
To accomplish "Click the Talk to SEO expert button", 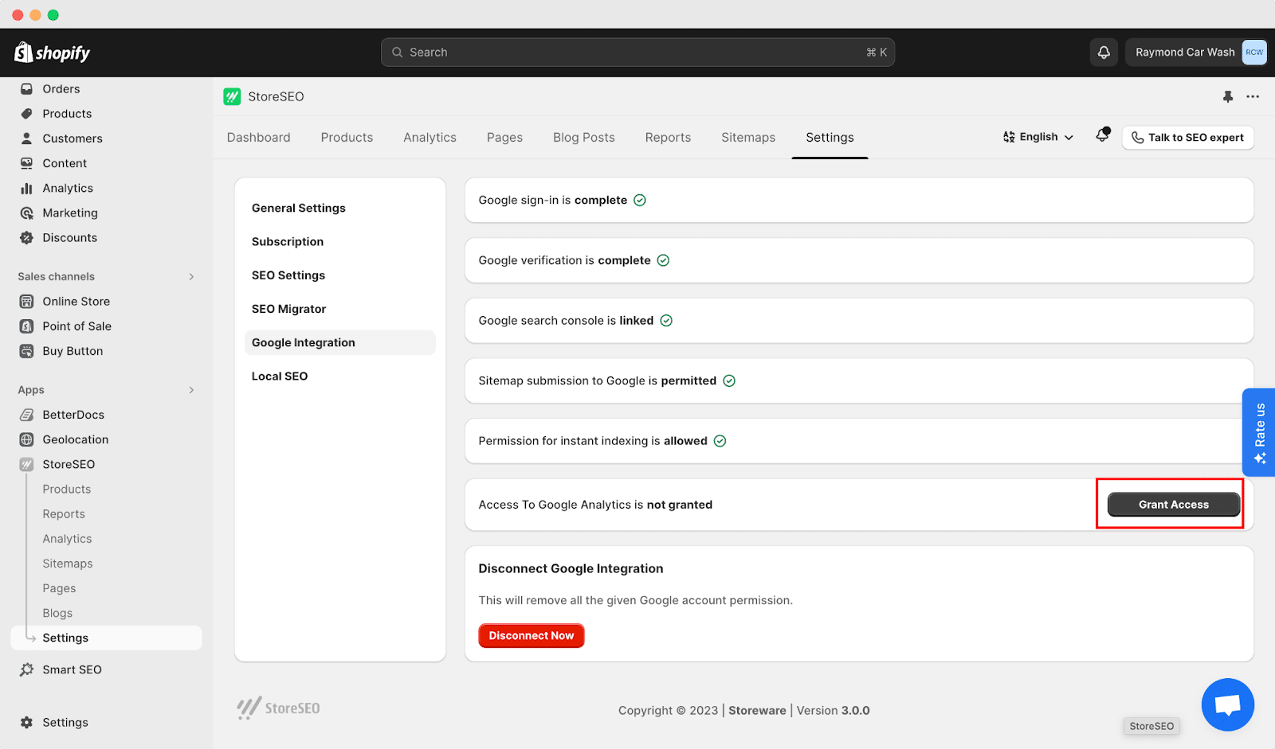I will (1187, 138).
